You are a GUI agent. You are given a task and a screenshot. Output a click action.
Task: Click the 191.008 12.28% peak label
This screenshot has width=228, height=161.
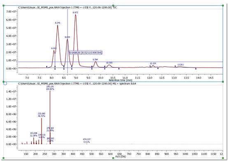(x=34, y=134)
